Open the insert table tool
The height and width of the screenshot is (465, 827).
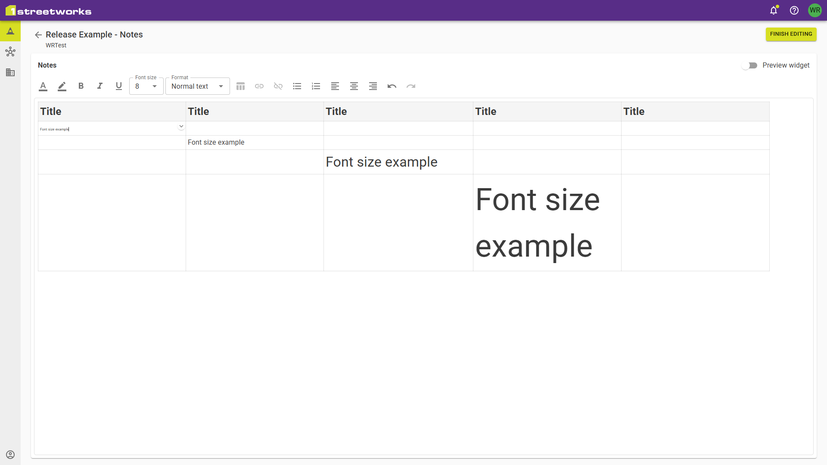point(240,86)
